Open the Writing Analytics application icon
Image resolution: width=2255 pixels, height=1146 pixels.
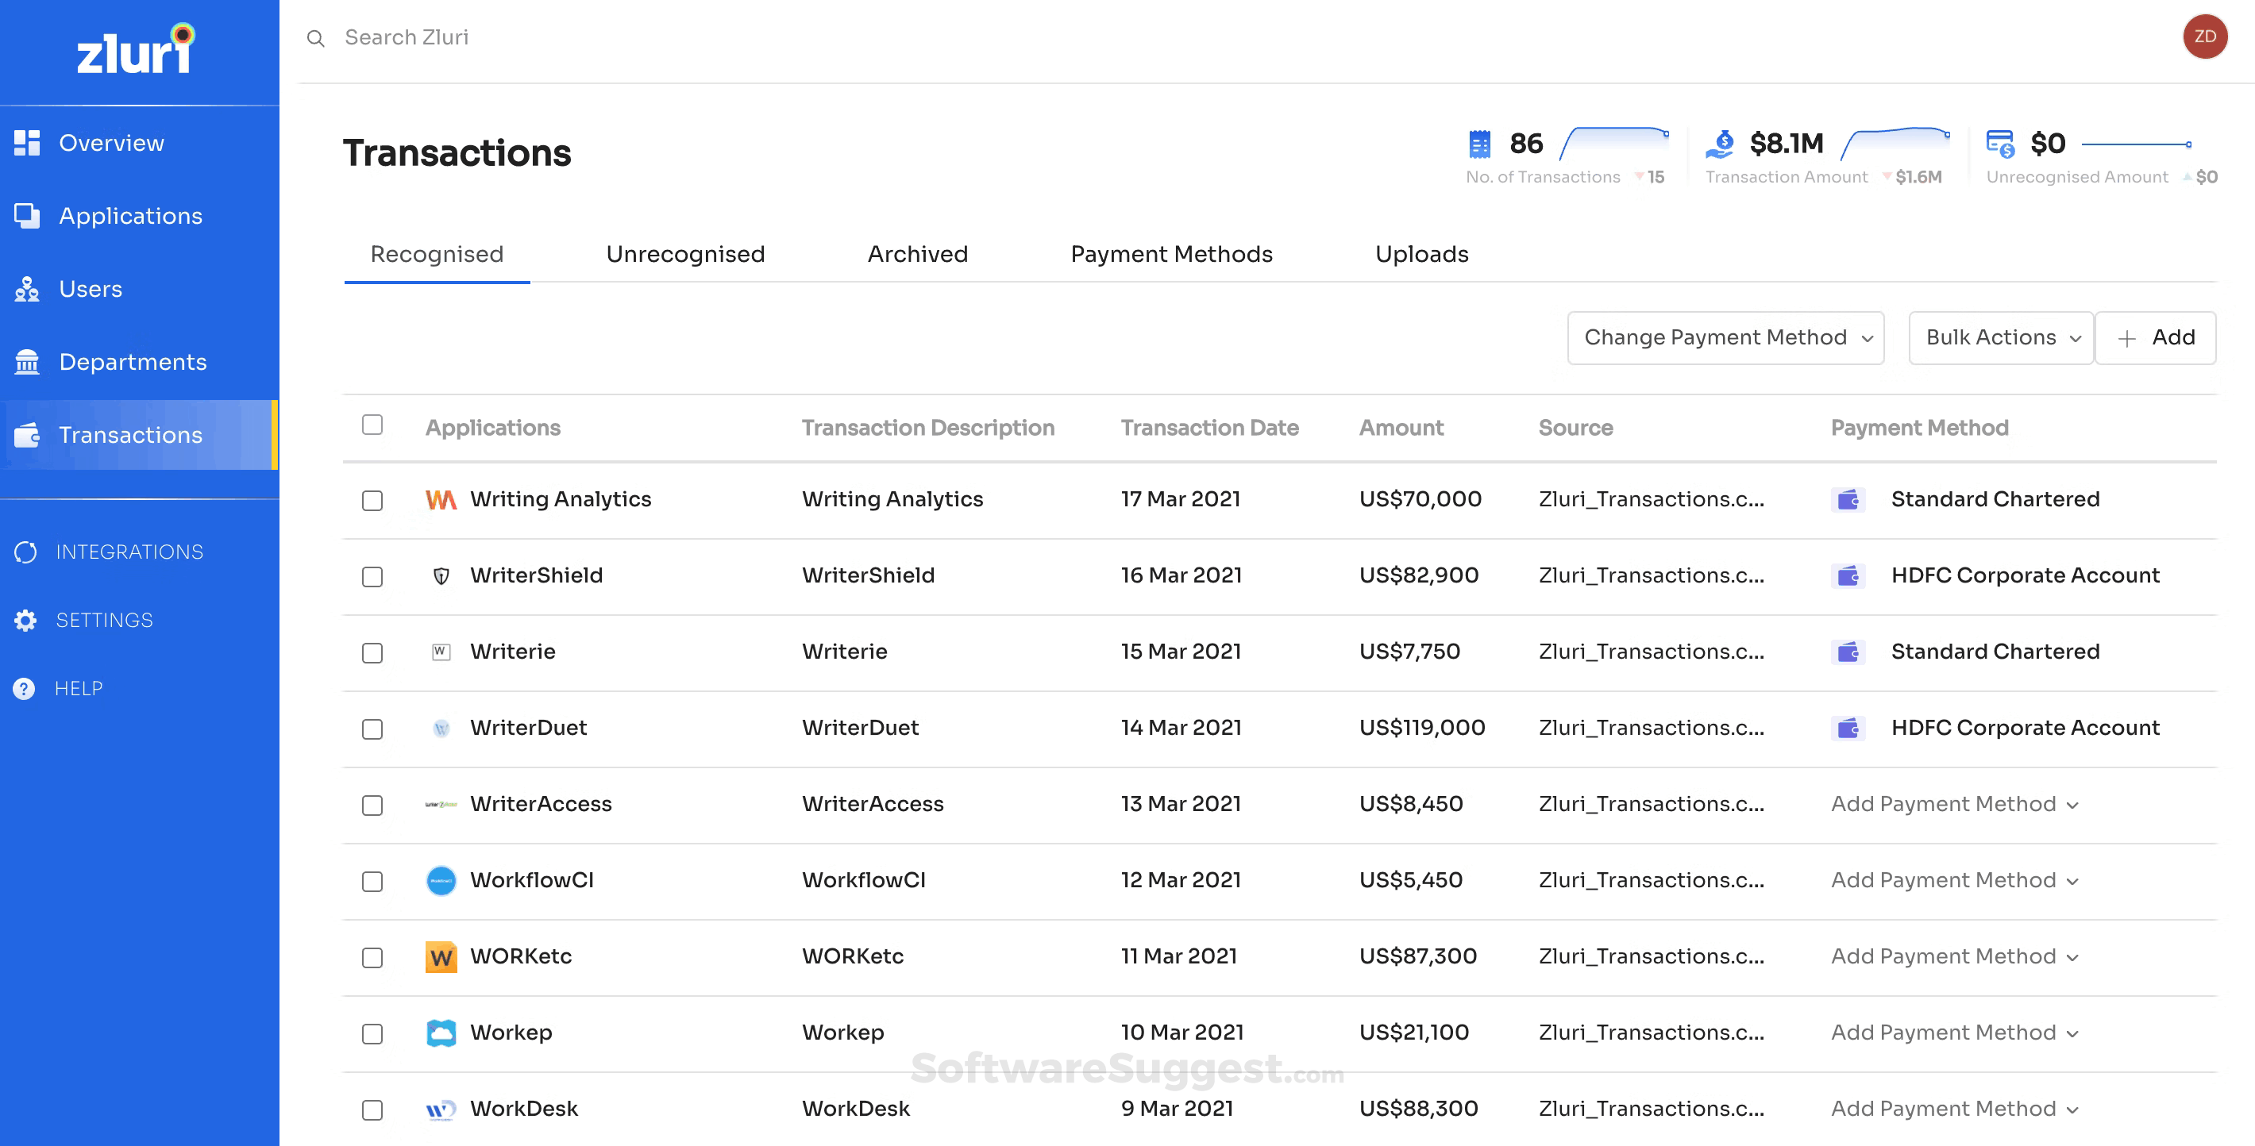(441, 498)
